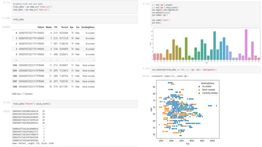
Task: Click the FVC column header in table
Action: [56, 27]
